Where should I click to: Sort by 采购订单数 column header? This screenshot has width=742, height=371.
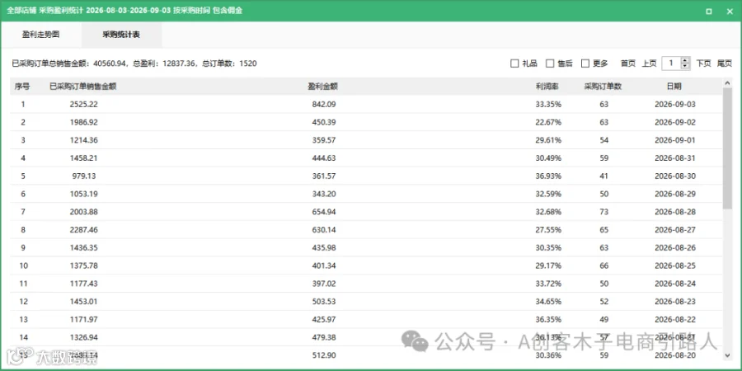(x=603, y=86)
